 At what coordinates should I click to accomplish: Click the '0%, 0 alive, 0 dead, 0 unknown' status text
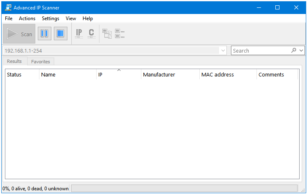click(35, 189)
